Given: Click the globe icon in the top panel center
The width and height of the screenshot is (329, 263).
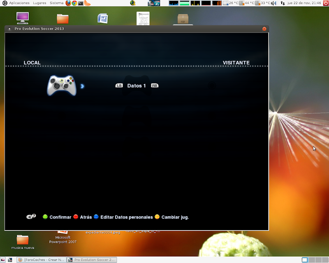Looking at the screenshot, I should click(132, 3).
